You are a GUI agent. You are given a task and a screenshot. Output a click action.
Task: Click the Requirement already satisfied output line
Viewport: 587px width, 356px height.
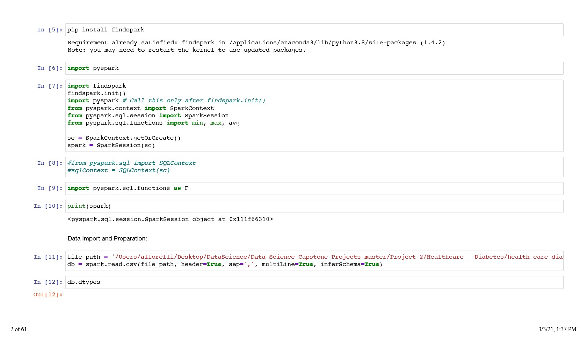[x=256, y=43]
